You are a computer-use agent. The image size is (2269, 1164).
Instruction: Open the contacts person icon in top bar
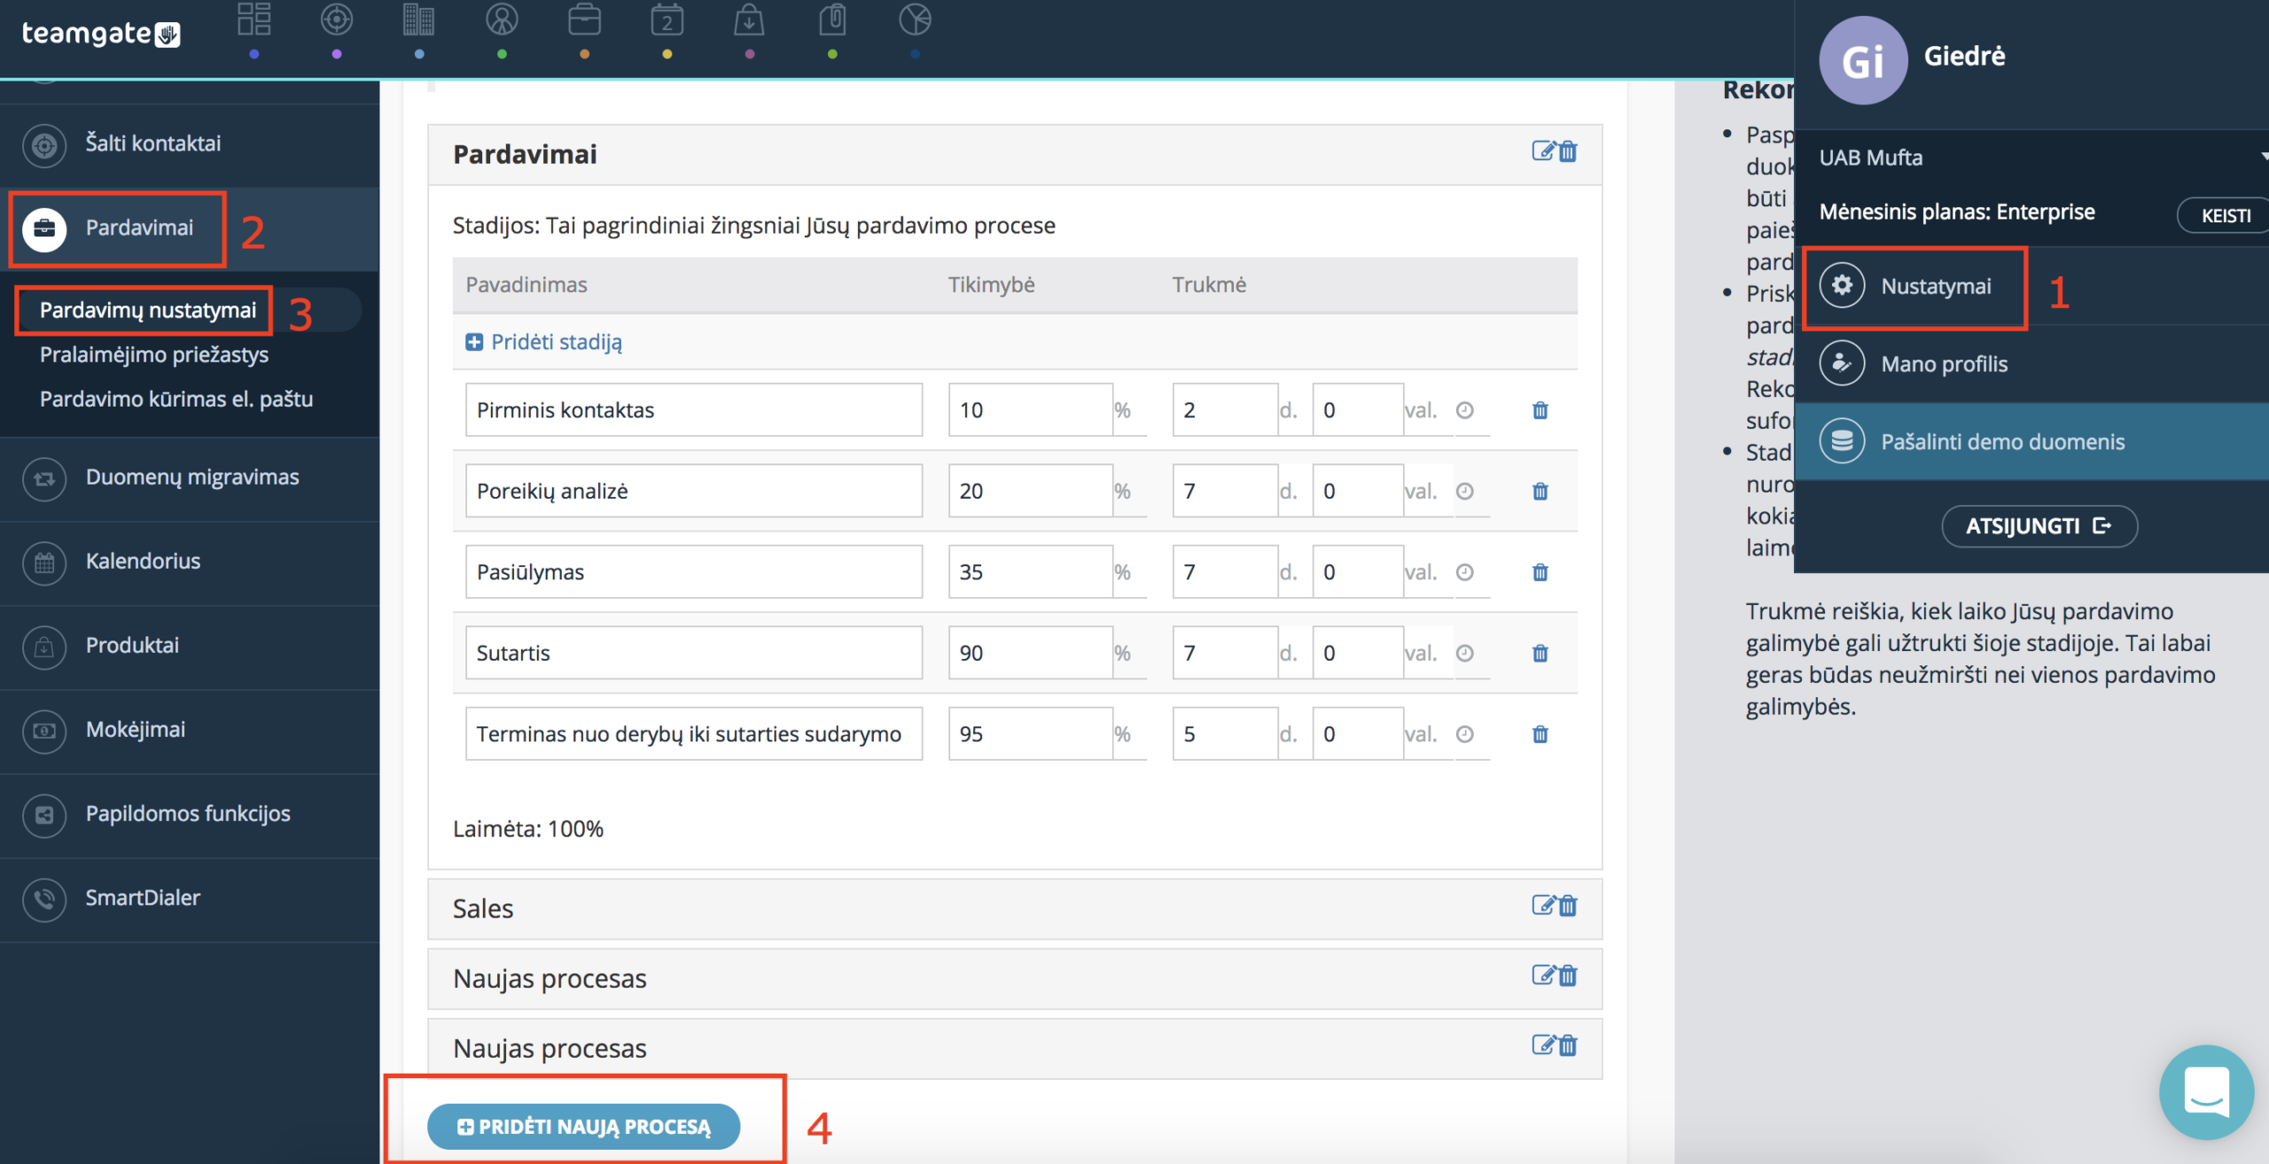tap(502, 19)
